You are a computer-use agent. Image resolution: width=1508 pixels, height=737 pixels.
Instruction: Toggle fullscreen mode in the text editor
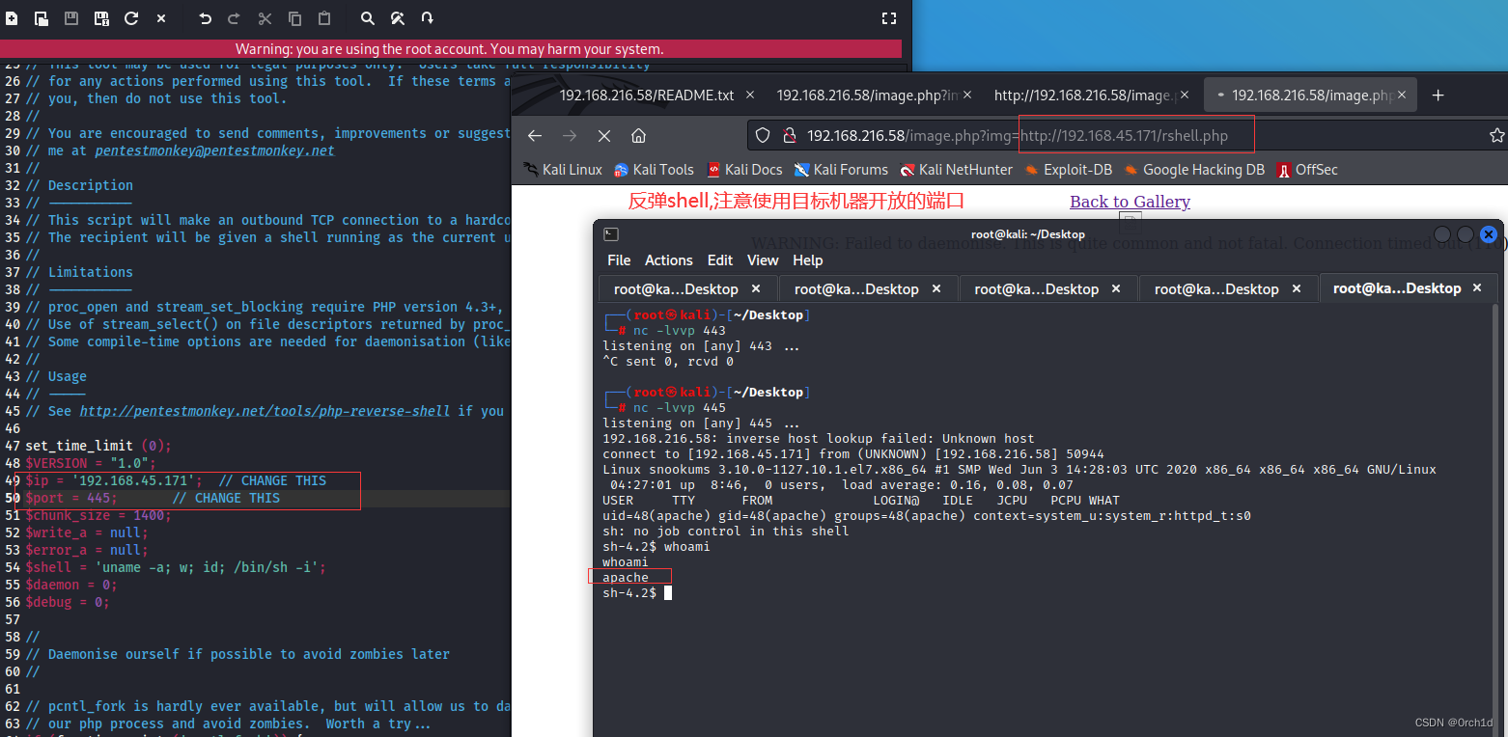coord(889,18)
